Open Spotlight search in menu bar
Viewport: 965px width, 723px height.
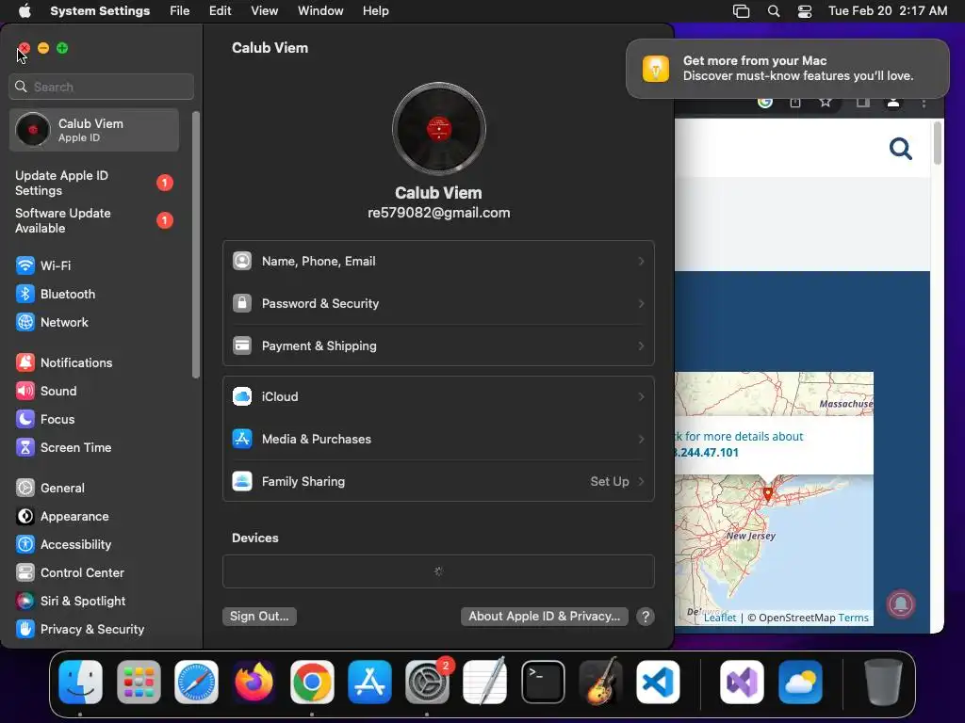[774, 11]
